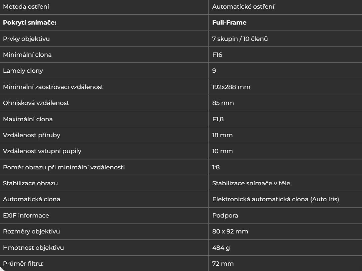Select the '484 g' weight value

(221, 248)
